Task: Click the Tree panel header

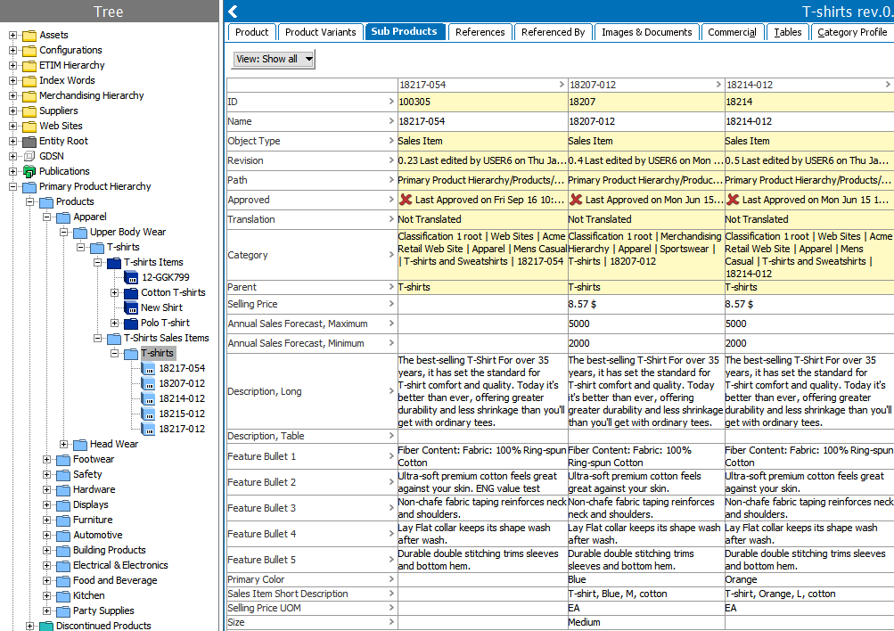Action: (x=109, y=12)
